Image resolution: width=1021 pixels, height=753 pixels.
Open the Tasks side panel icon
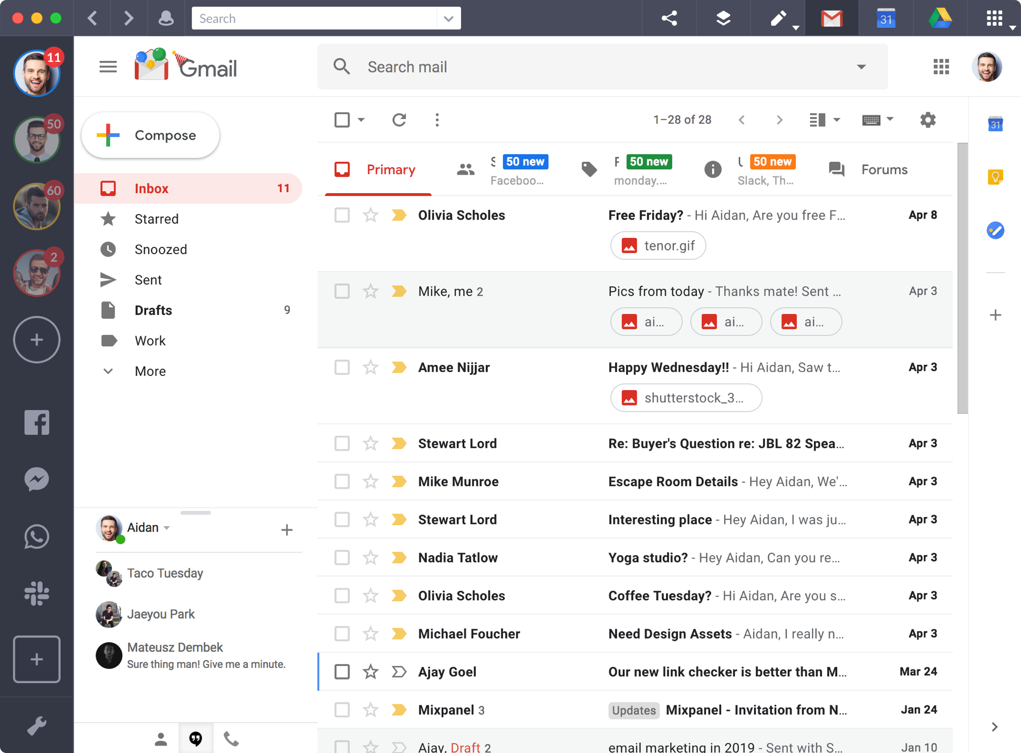[x=995, y=230]
